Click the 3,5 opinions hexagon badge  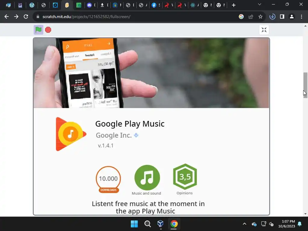coord(185,177)
